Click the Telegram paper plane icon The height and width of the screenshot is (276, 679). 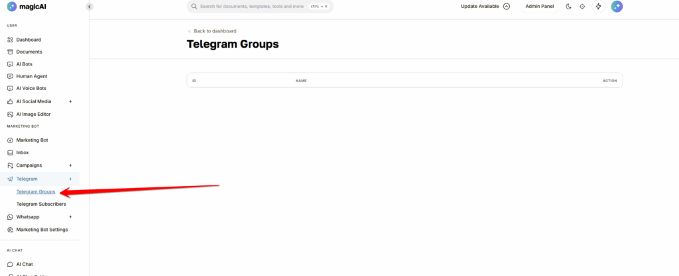11,179
